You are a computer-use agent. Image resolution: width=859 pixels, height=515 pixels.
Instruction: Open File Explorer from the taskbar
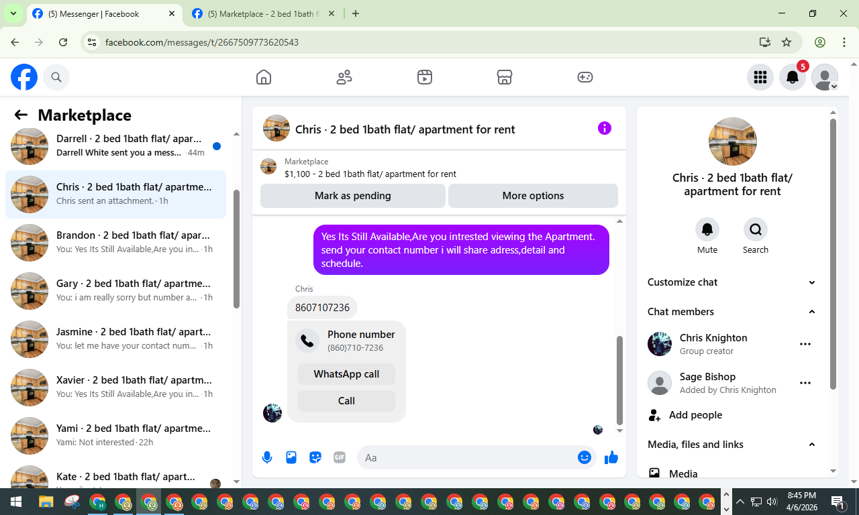click(x=46, y=502)
